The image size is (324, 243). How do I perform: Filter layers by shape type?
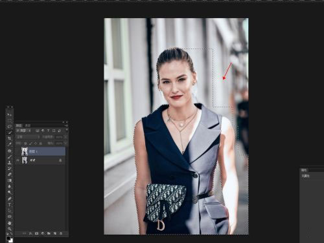tap(54, 131)
